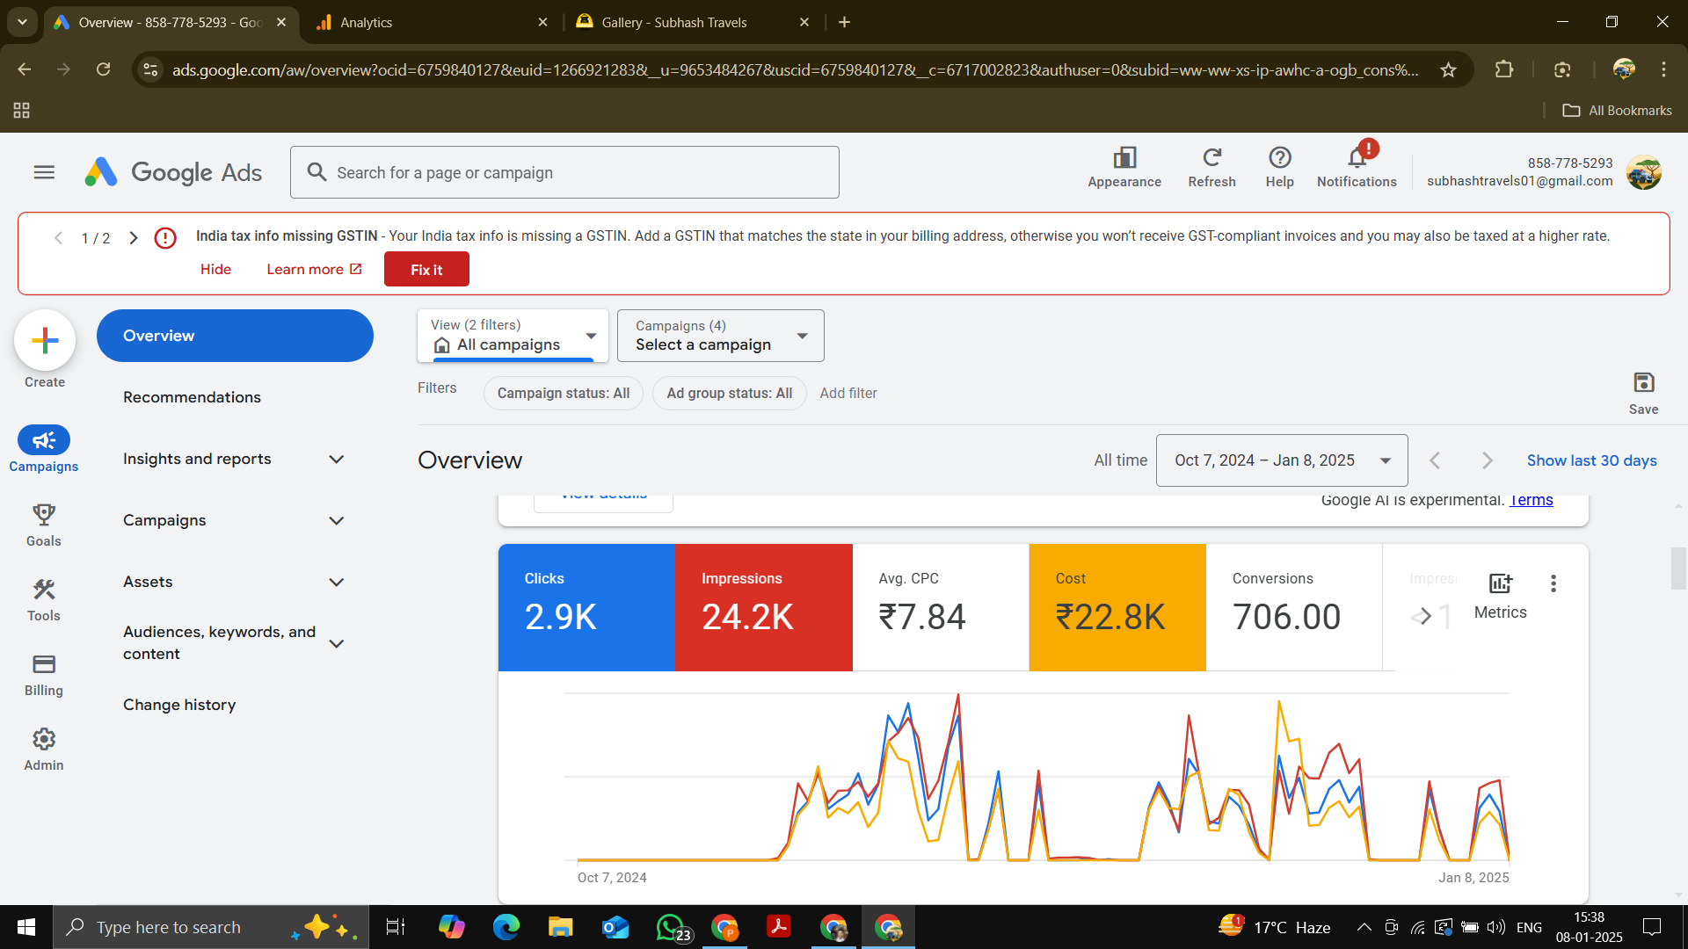Click the Google Ads logo
1688x949 pixels.
(x=173, y=172)
